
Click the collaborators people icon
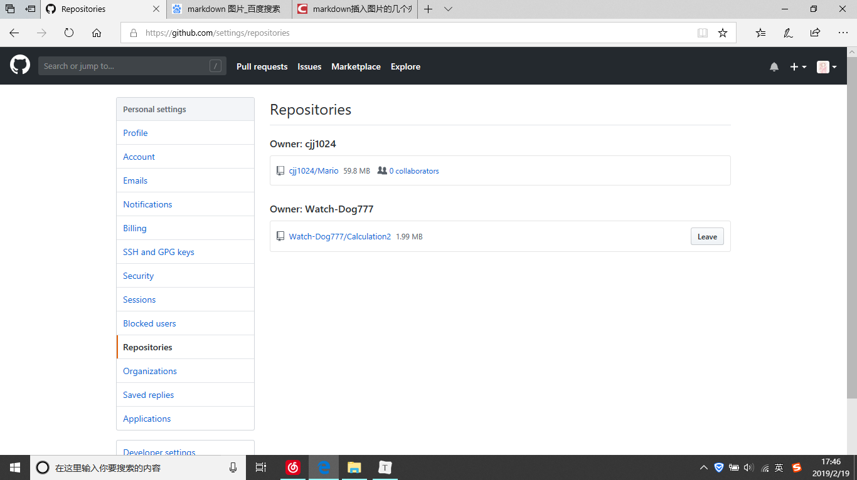tap(382, 170)
